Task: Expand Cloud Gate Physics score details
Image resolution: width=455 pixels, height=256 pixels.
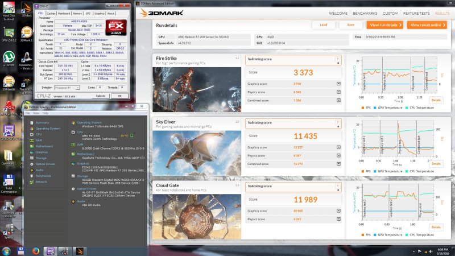Action: [338, 219]
